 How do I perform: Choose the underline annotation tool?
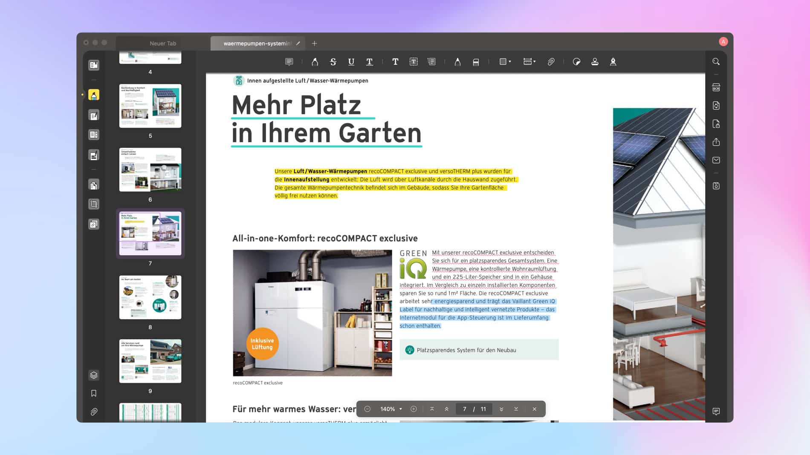click(351, 62)
